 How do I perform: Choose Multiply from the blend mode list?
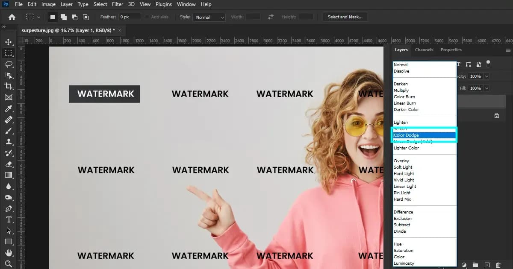point(401,90)
